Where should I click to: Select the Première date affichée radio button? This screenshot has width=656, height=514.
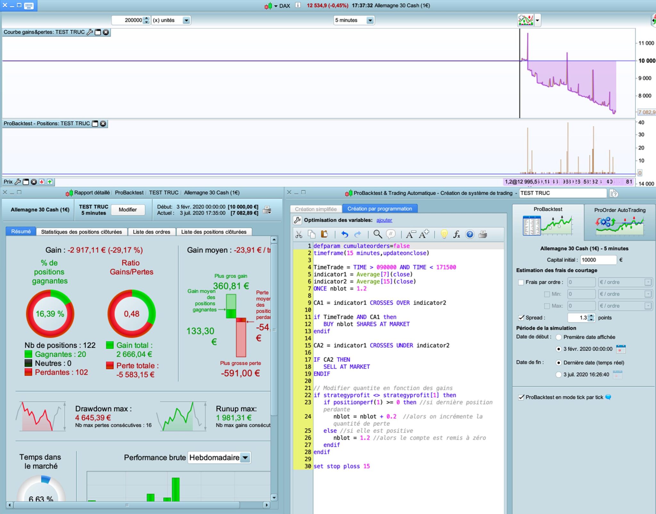[x=559, y=337]
